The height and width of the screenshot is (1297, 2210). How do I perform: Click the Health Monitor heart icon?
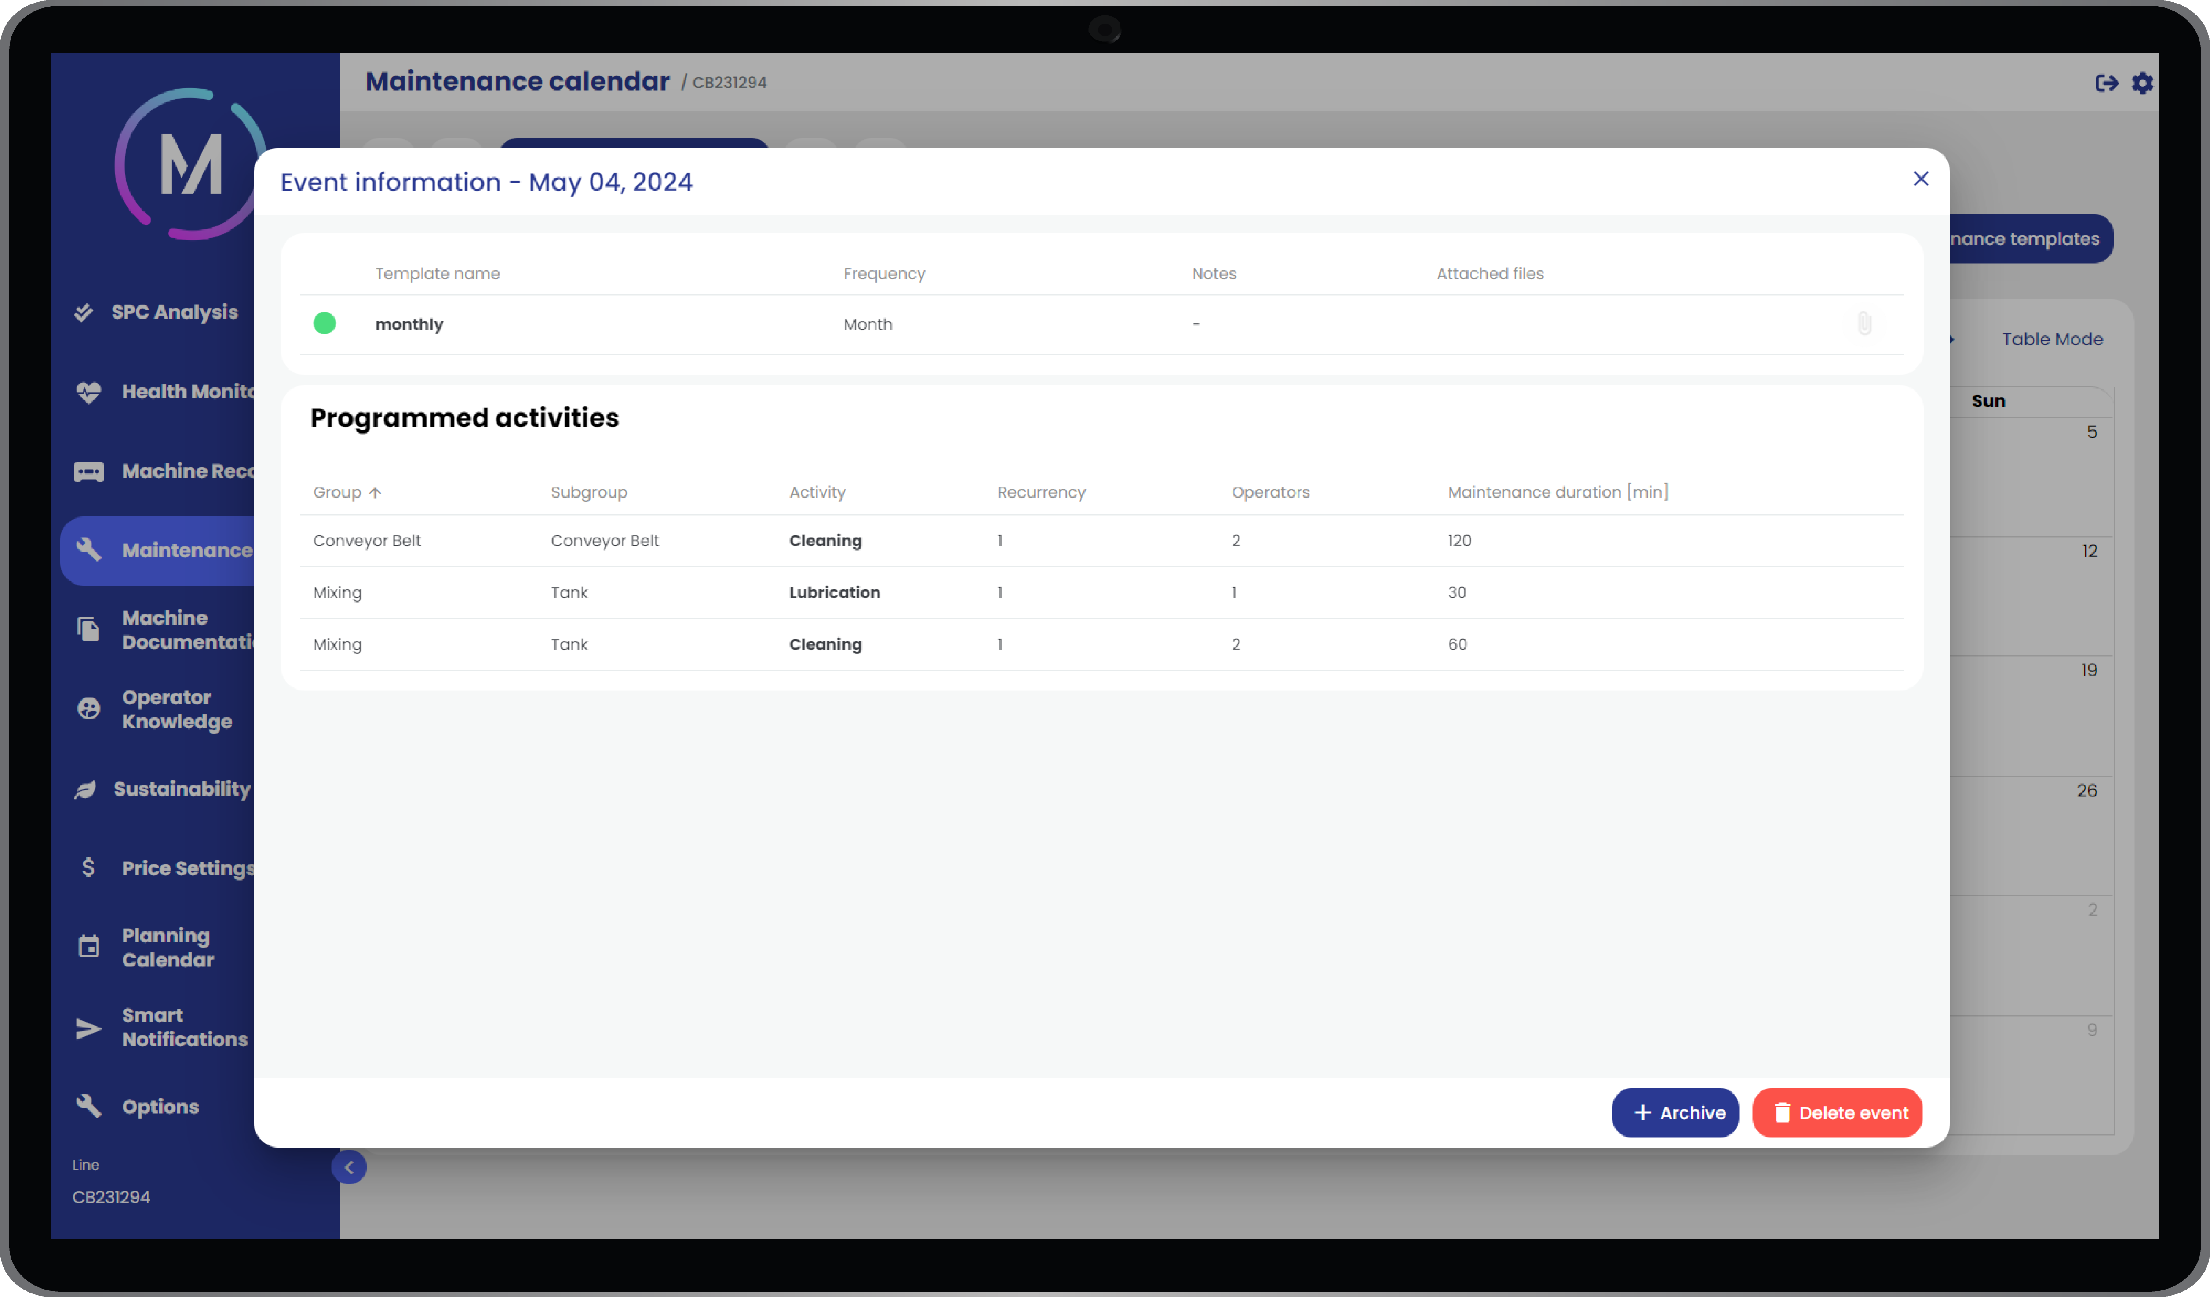[x=88, y=392]
